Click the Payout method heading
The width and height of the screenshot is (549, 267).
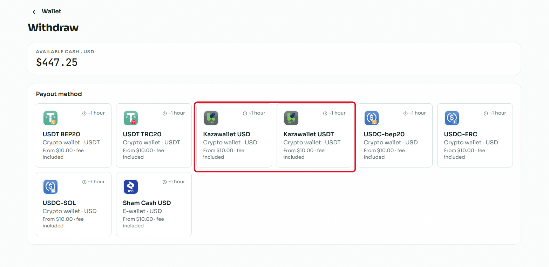pos(59,94)
